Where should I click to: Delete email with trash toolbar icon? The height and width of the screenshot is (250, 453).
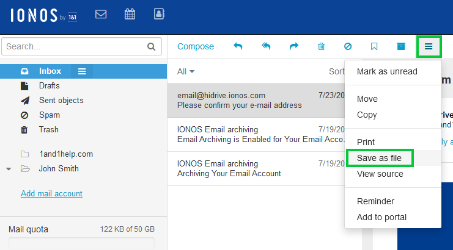coord(322,46)
